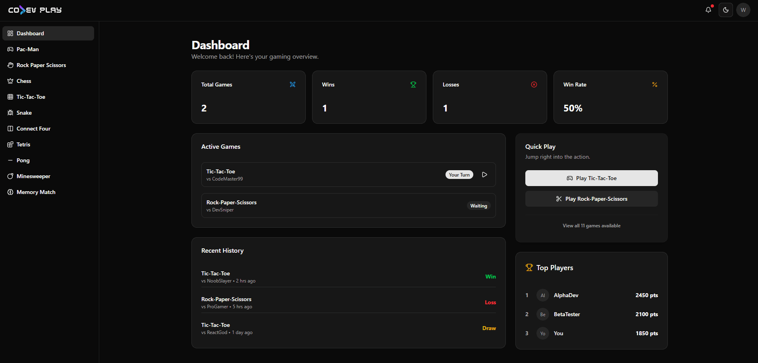The width and height of the screenshot is (758, 363).
Task: Click the Yo avatar badge
Action: (543, 333)
